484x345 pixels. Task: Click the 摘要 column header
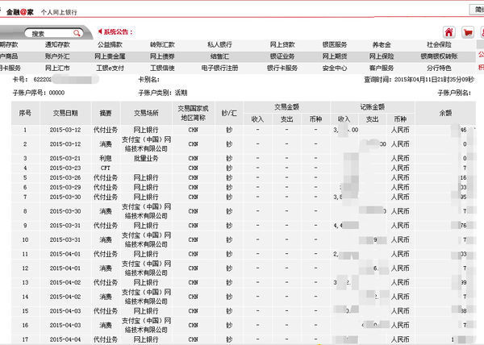pos(106,113)
